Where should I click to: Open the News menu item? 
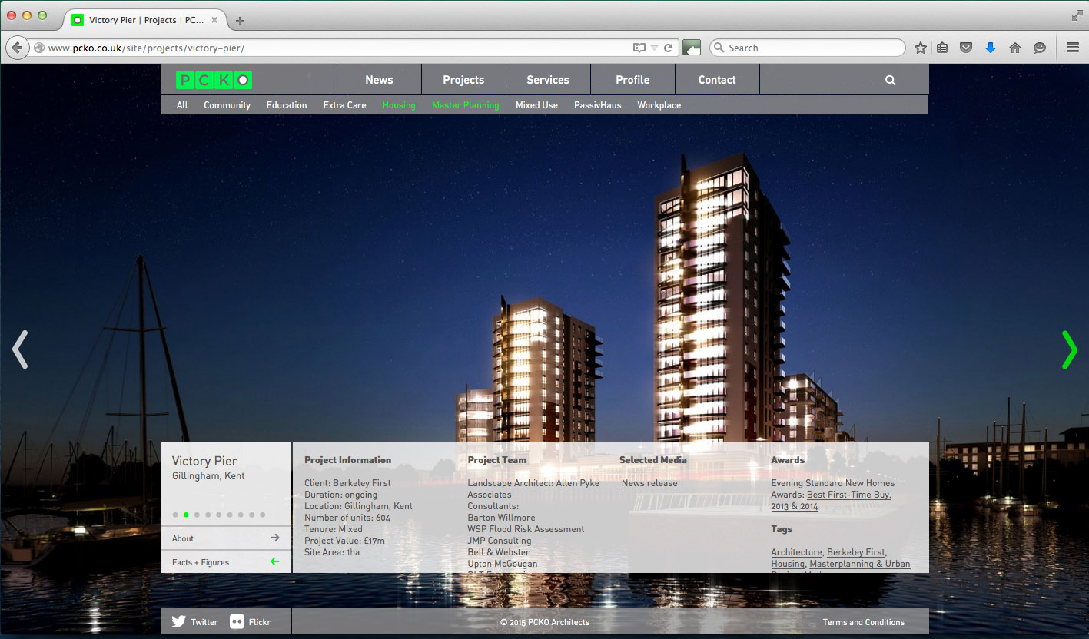point(379,80)
